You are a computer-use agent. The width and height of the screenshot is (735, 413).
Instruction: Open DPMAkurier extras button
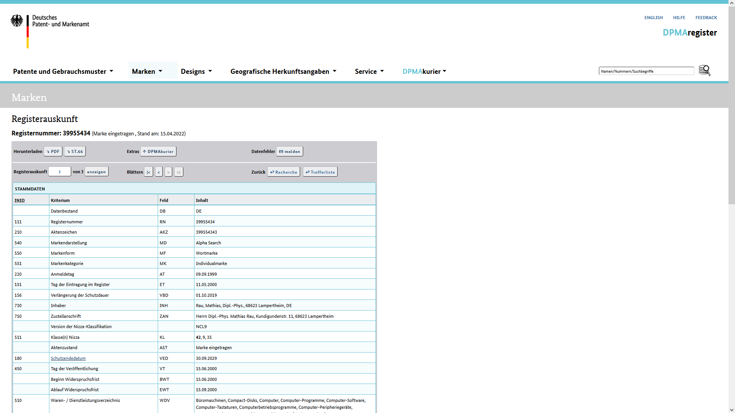[158, 151]
